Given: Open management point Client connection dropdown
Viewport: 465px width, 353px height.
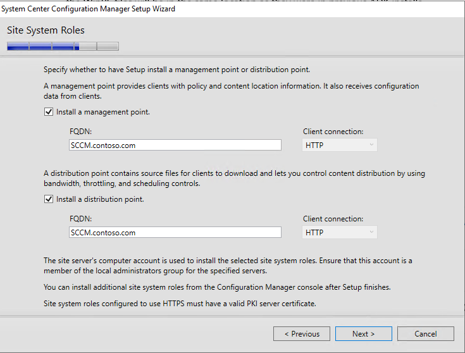Looking at the screenshot, I should click(x=340, y=145).
